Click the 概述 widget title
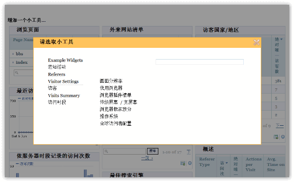This screenshot has width=294, height=182. 208,149
